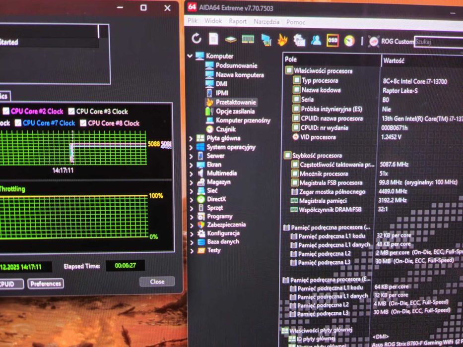Image resolution: width=463 pixels, height=347 pixels.
Task: Open the DMI tree entry
Action: 221,84
